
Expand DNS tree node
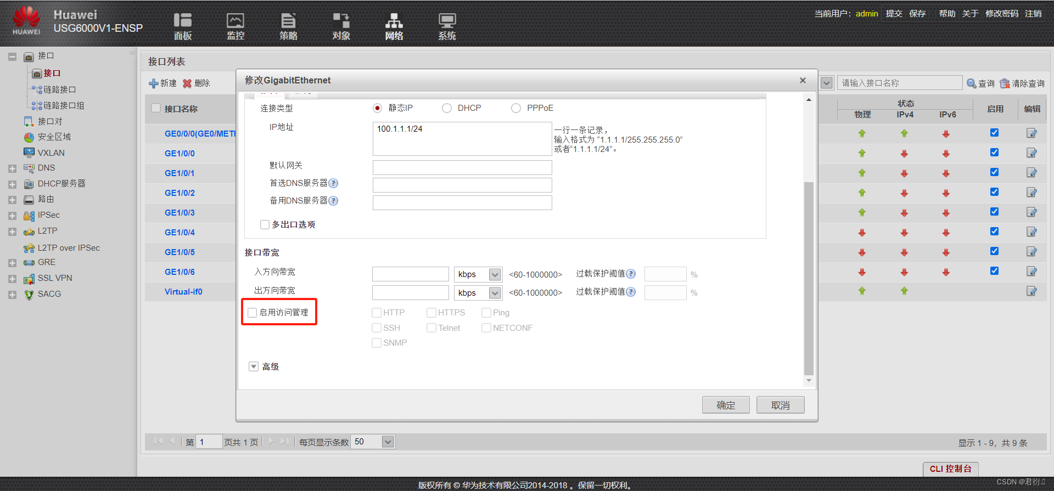coord(12,168)
